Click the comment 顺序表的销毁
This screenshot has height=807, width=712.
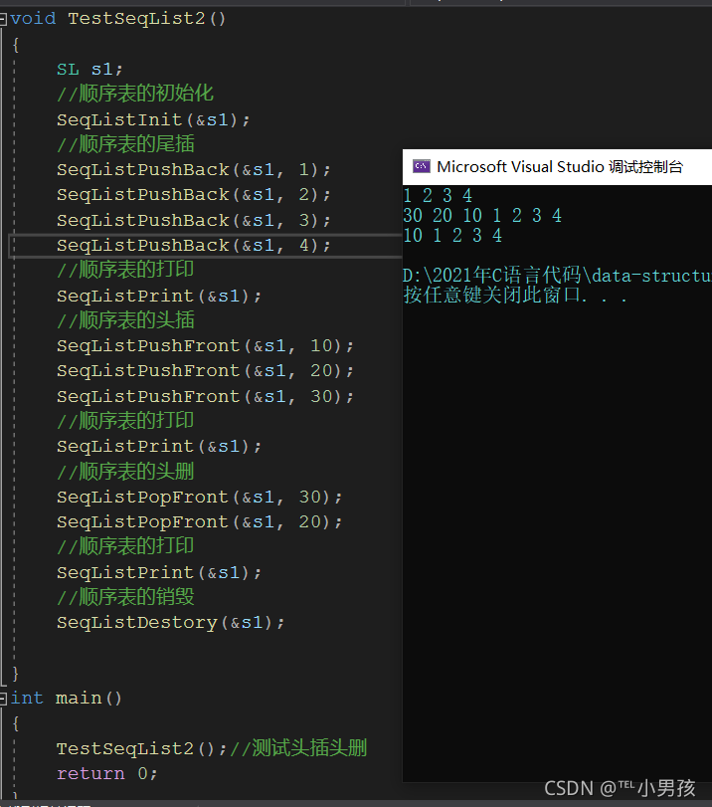point(125,597)
